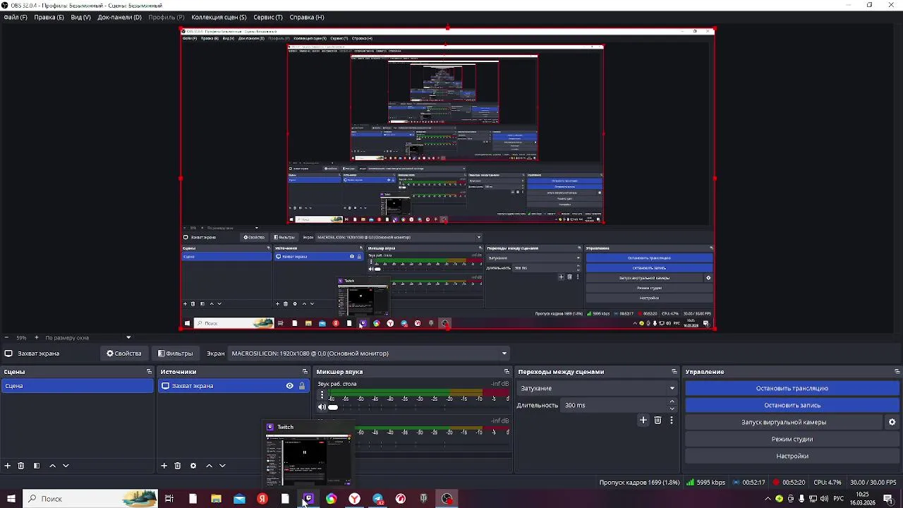This screenshot has height=508, width=903.
Task: Open Звук раб. стола three-dot options
Action: pos(322,396)
